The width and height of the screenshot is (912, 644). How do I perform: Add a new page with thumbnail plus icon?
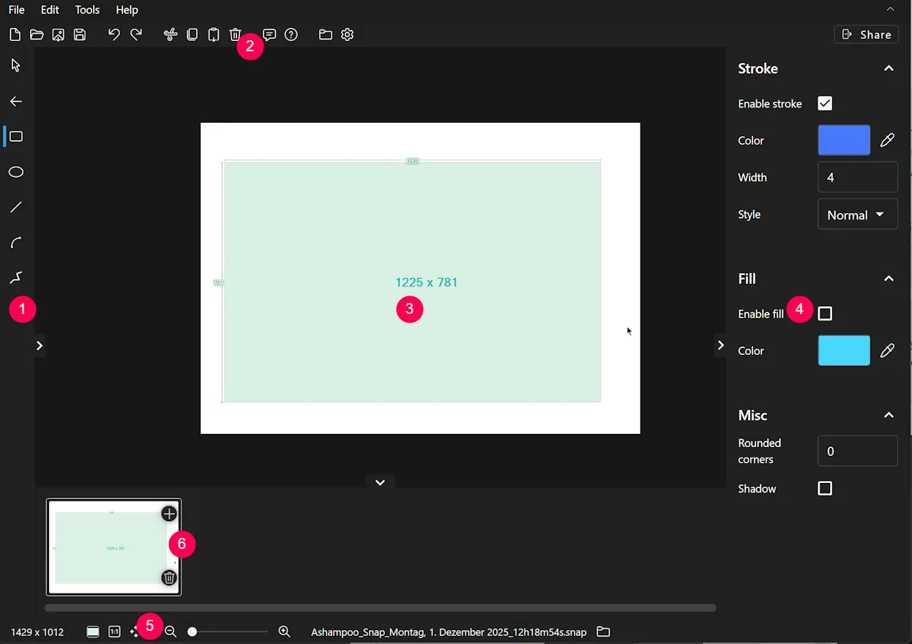point(169,514)
